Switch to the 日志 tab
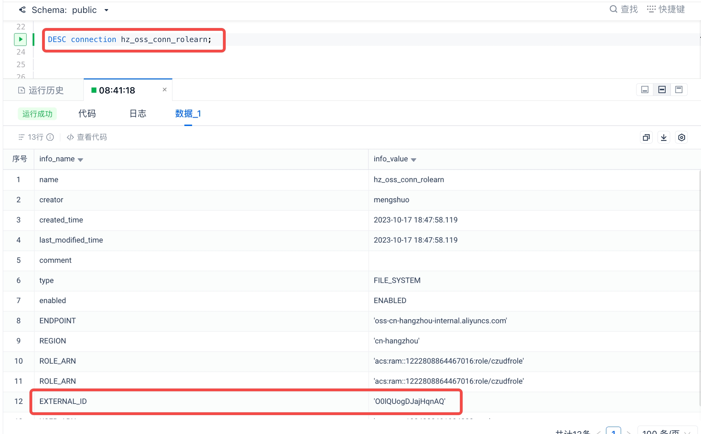The height and width of the screenshot is (434, 701). 138,114
